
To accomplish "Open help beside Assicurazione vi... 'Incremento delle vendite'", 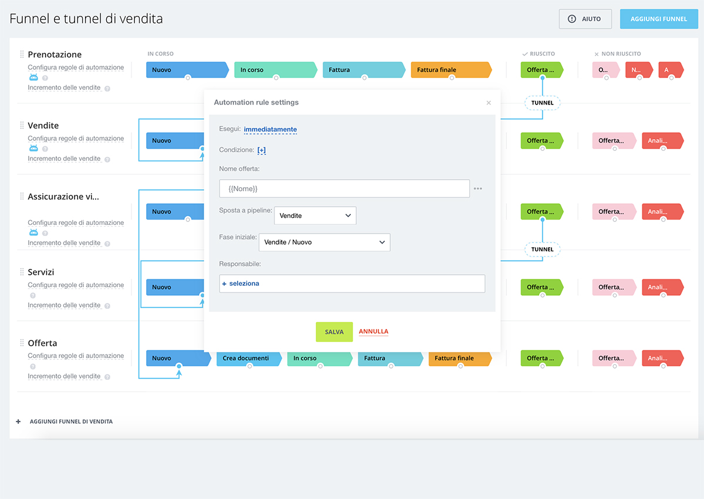I will [x=107, y=244].
